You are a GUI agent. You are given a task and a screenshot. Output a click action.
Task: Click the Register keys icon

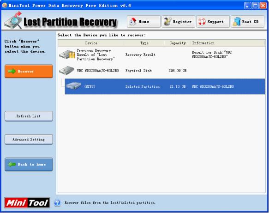167,22
